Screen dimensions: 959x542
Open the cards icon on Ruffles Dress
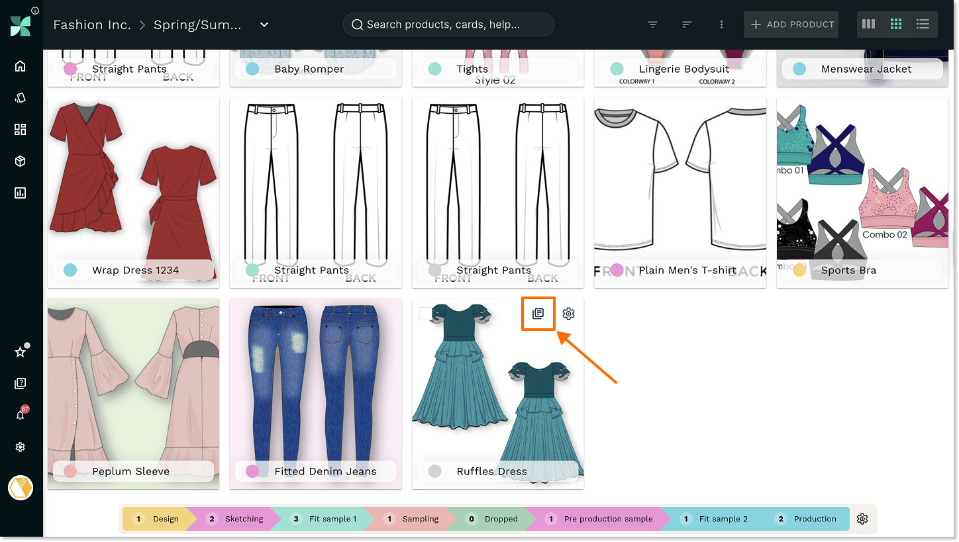[538, 313]
